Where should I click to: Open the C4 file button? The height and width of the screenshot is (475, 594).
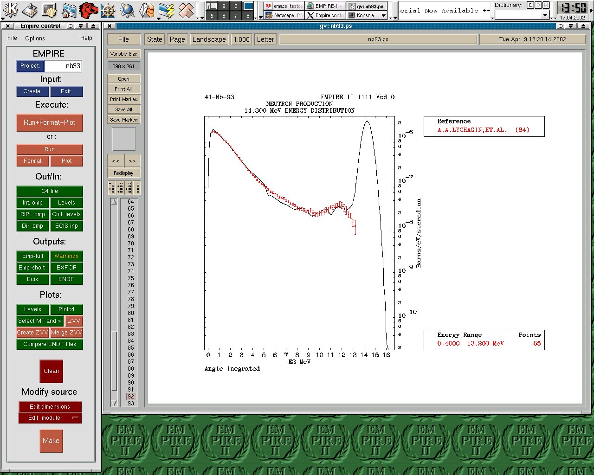(x=50, y=191)
